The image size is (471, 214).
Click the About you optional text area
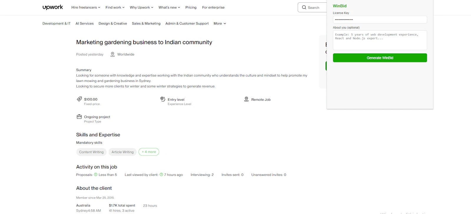(380, 40)
